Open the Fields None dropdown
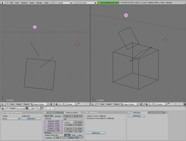 click(11, 119)
